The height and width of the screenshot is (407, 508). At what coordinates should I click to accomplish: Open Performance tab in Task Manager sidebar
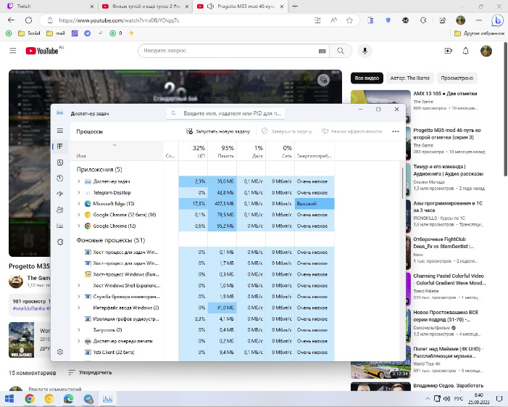pos(60,162)
